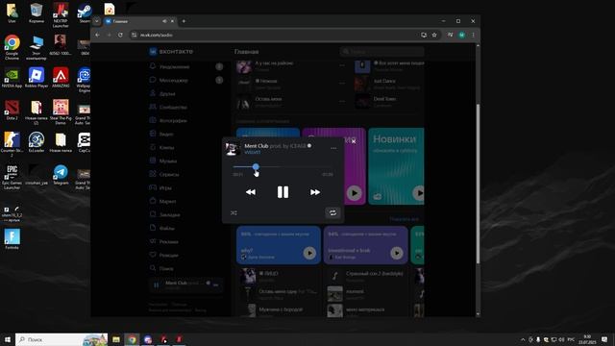
Task: Open the options dots for track 'Оставь меня'
Action: coord(342,101)
